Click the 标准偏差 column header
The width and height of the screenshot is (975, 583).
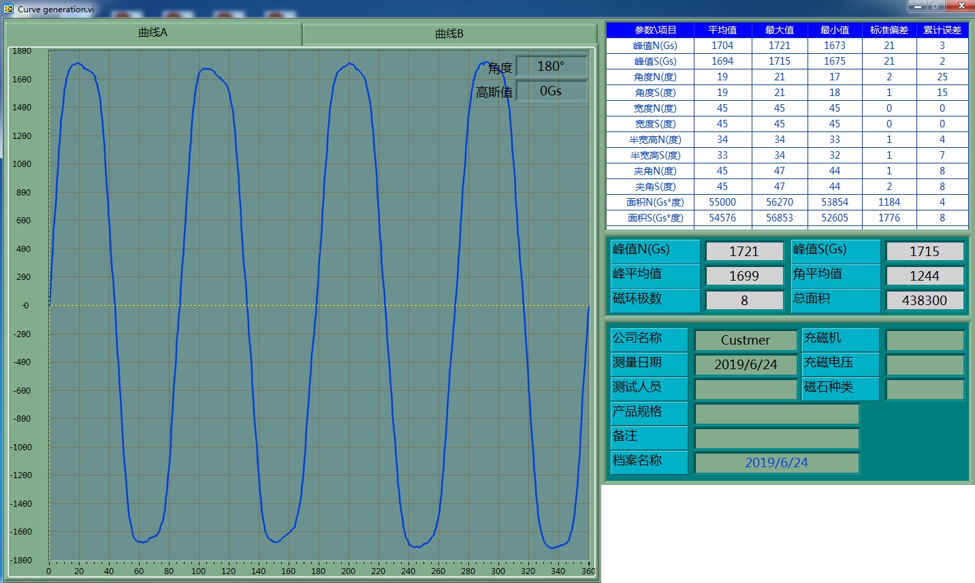(x=889, y=30)
